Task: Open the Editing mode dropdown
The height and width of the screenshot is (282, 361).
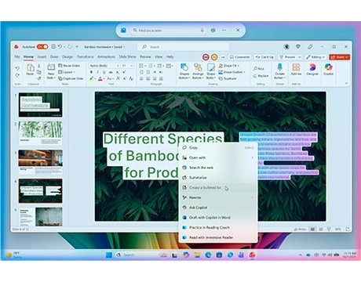Action: pyautogui.click(x=315, y=57)
